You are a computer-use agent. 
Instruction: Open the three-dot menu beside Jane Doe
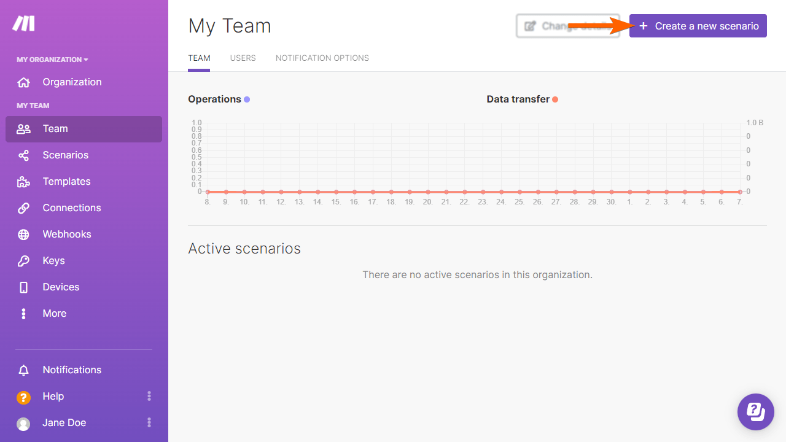[x=149, y=423]
